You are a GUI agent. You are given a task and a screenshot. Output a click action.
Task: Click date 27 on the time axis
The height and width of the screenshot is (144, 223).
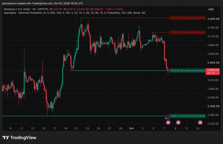(x=109, y=128)
